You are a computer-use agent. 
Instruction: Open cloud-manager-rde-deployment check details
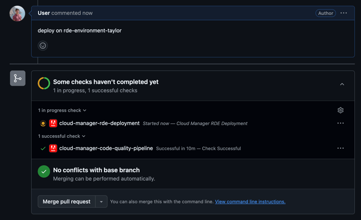(99, 123)
